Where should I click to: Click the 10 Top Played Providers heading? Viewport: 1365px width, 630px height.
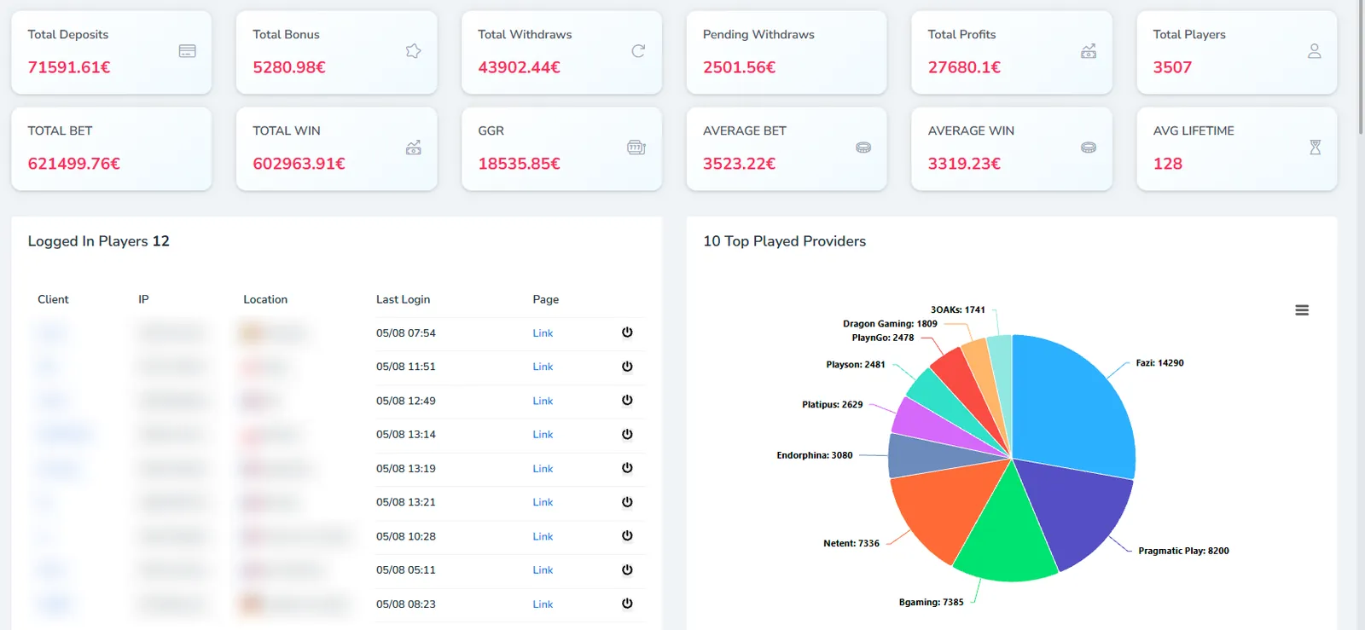(x=784, y=241)
